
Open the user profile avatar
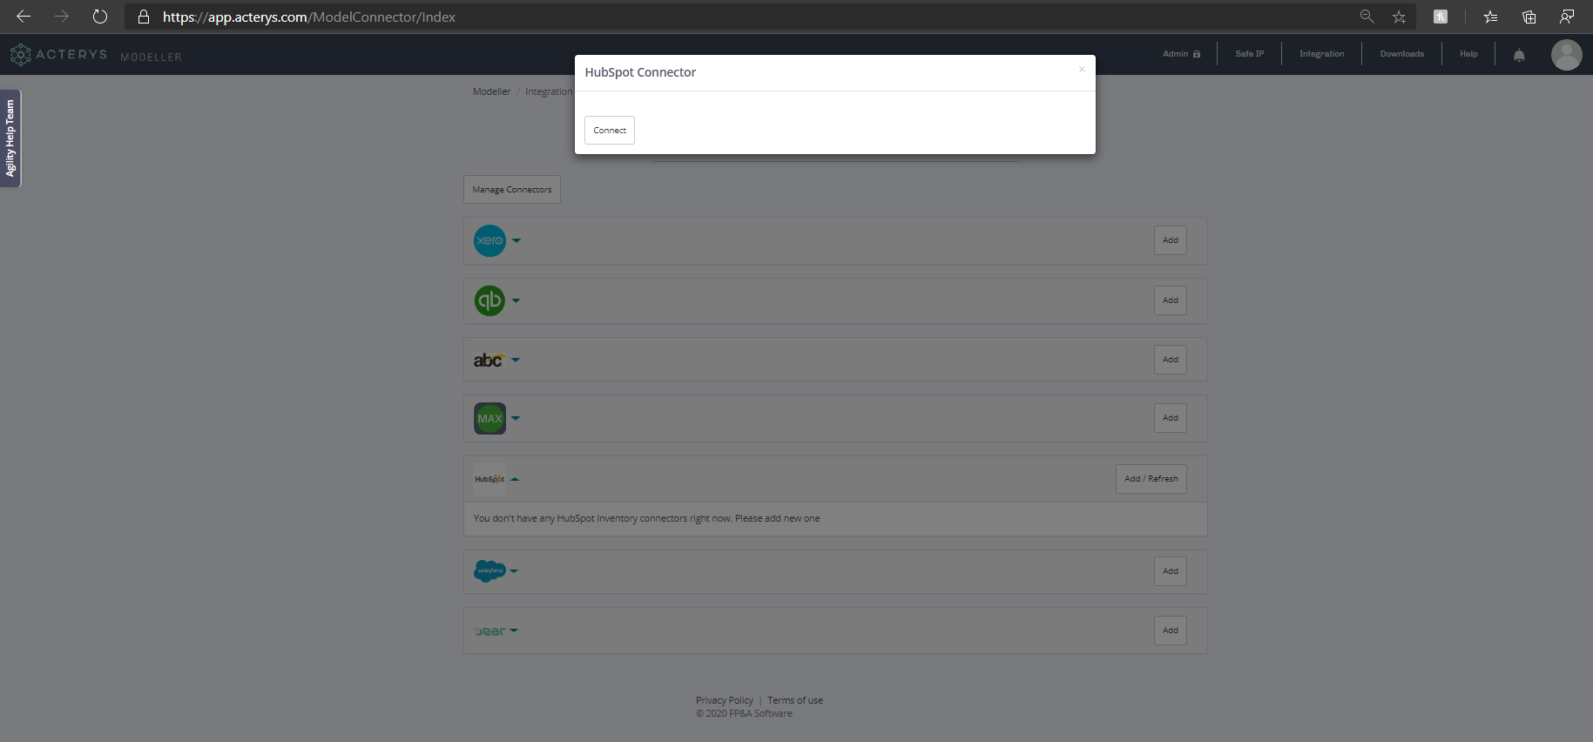click(x=1566, y=55)
